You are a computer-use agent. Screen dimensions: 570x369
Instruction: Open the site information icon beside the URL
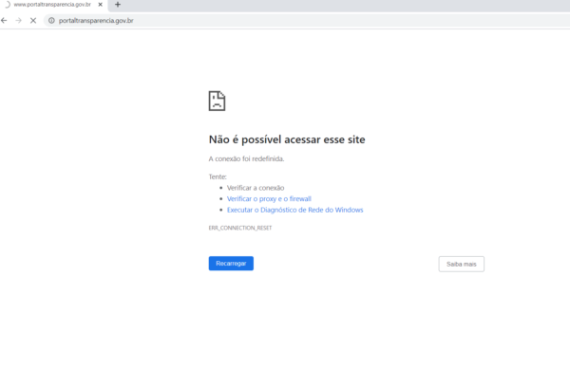coord(51,21)
